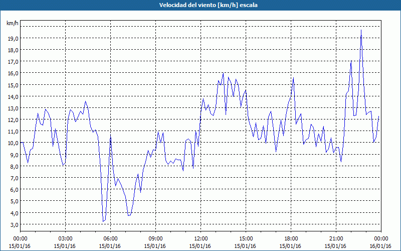Screen dimensions: 401x251
Task: Click the 18,0 y-axis value
Action: 13,50
